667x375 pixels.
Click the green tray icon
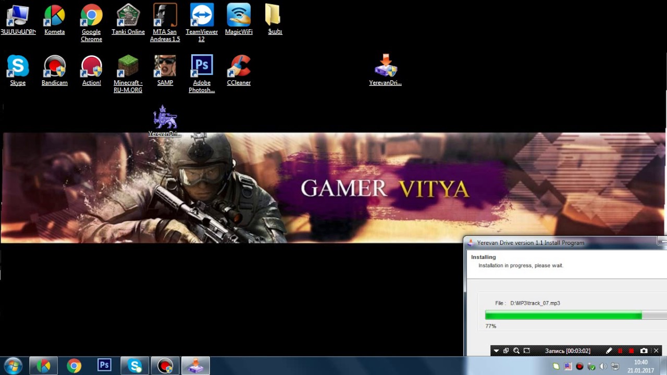click(557, 366)
